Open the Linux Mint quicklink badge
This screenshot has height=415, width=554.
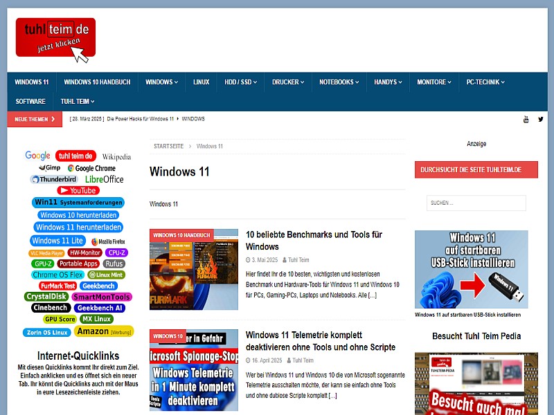tap(107, 275)
